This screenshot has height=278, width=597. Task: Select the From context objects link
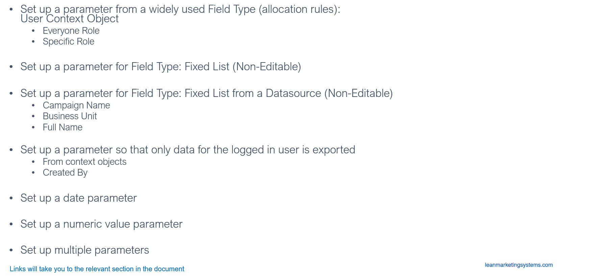click(84, 162)
